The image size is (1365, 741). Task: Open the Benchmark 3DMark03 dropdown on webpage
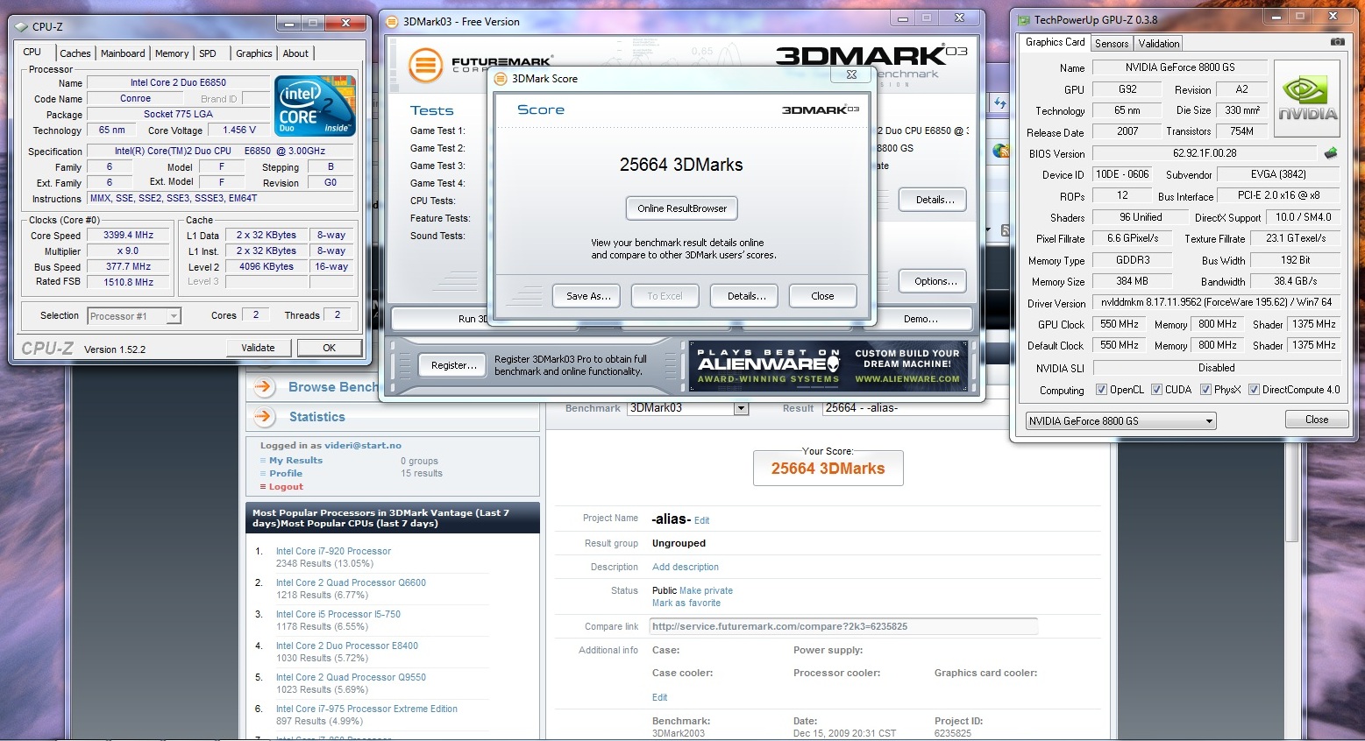point(688,408)
